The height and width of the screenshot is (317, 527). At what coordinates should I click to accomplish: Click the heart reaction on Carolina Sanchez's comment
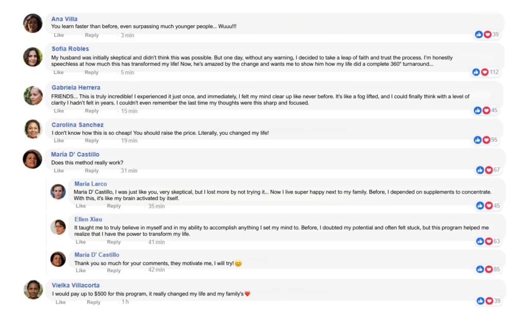pyautogui.click(x=486, y=140)
